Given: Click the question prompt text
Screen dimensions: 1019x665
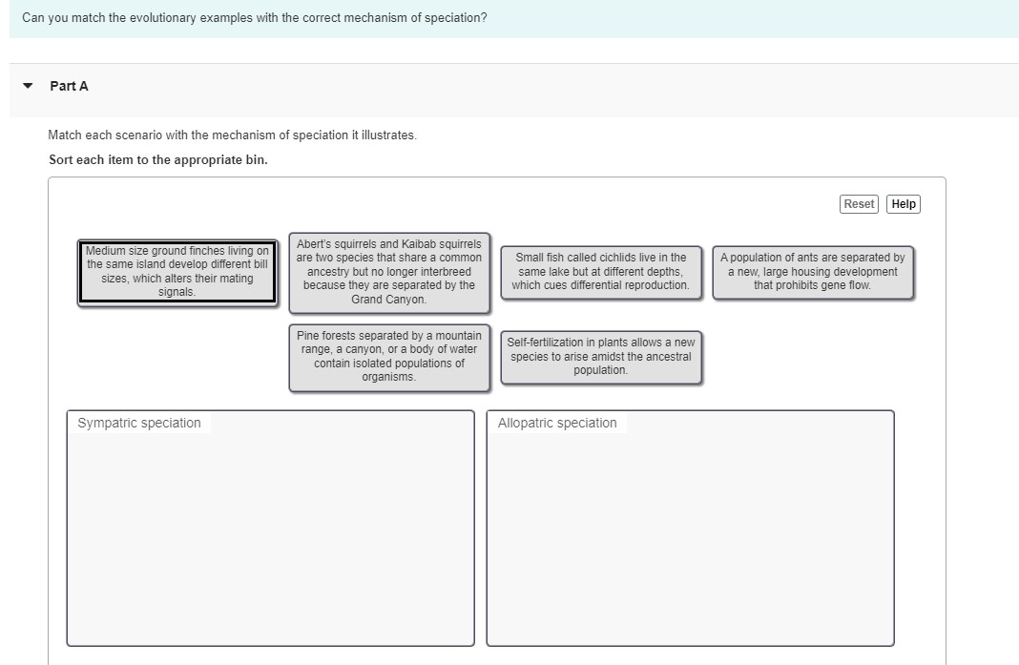Looking at the screenshot, I should click(x=255, y=17).
